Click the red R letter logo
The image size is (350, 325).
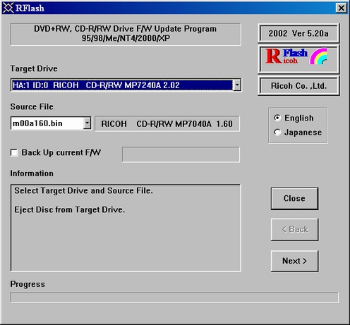(274, 56)
